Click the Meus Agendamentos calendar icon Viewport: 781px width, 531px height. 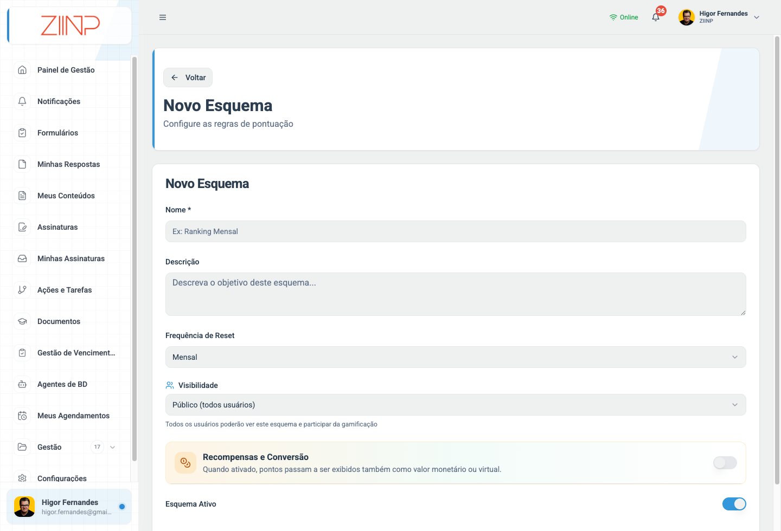coord(22,416)
